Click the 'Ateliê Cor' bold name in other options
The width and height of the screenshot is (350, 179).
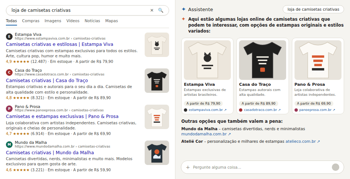point(192,142)
